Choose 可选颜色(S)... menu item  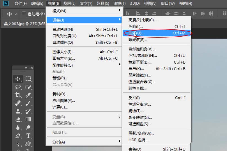(157, 124)
